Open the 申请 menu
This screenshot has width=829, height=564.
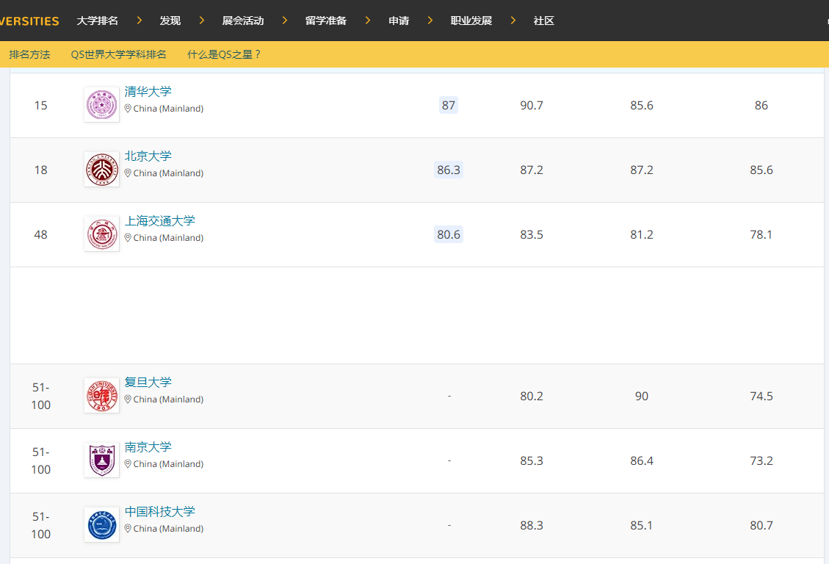[399, 21]
